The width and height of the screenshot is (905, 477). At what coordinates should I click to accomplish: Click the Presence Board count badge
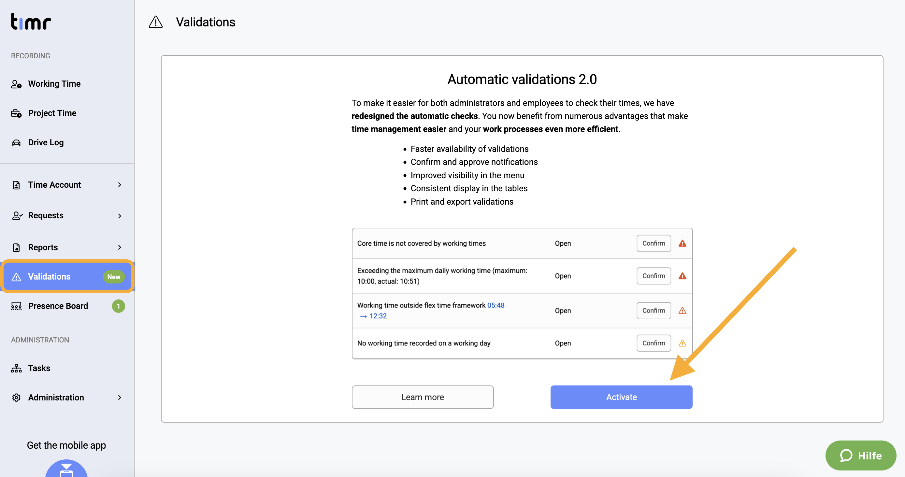(x=118, y=306)
